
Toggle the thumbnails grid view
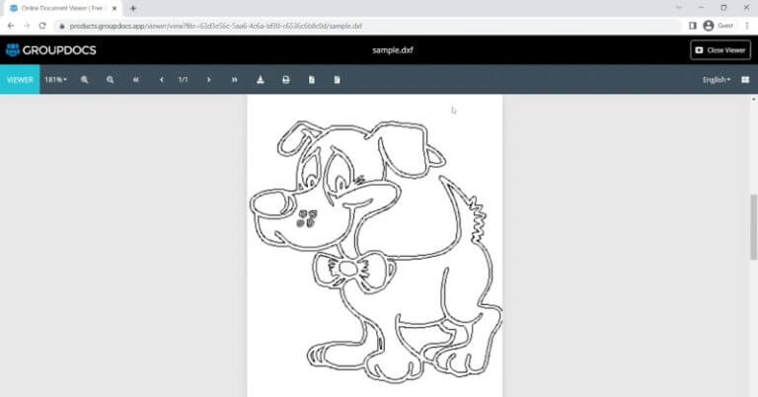click(745, 80)
